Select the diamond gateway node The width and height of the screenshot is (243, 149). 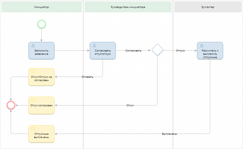click(158, 50)
